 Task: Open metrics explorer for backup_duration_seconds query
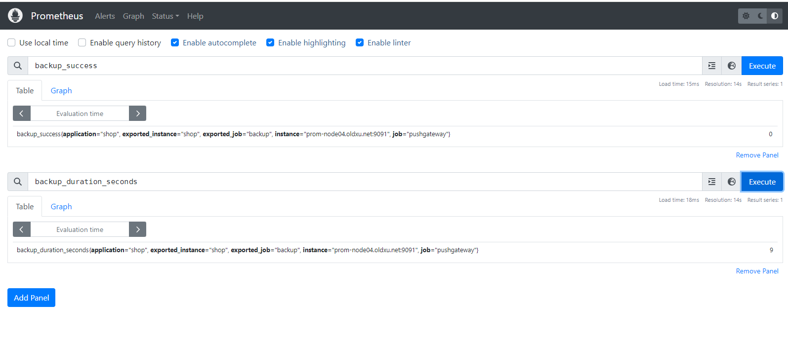tap(732, 182)
